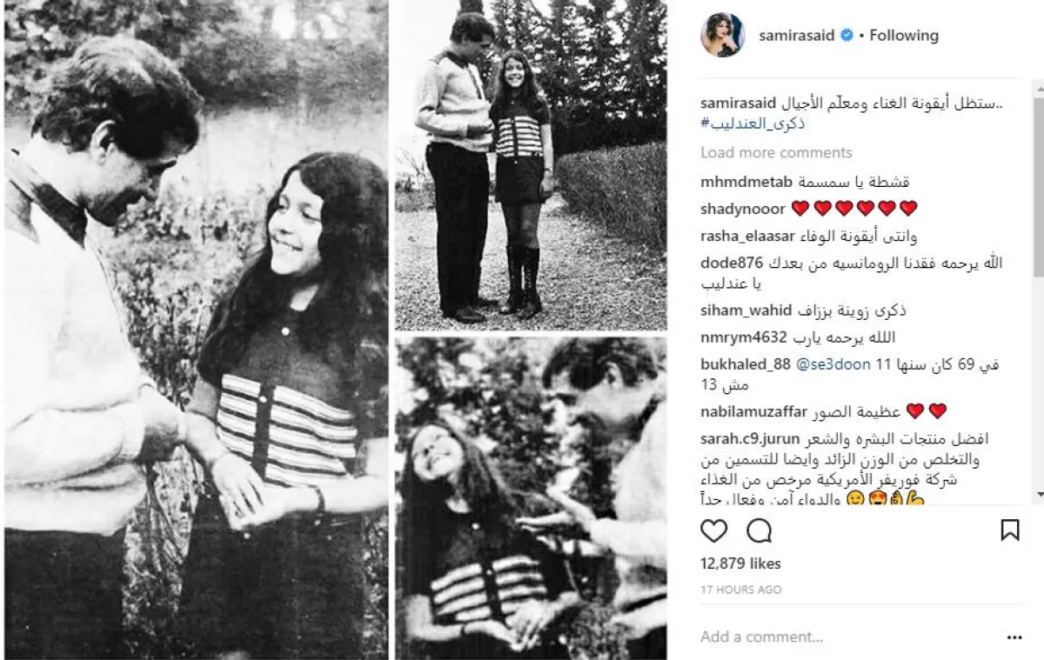This screenshot has width=1044, height=660.
Task: Open the three-dots more options menu
Action: pyautogui.click(x=1014, y=637)
